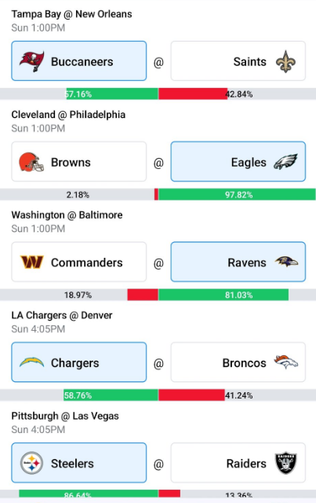The width and height of the screenshot is (316, 503).
Task: Click the Buccaneers flag logo
Action: point(31,61)
